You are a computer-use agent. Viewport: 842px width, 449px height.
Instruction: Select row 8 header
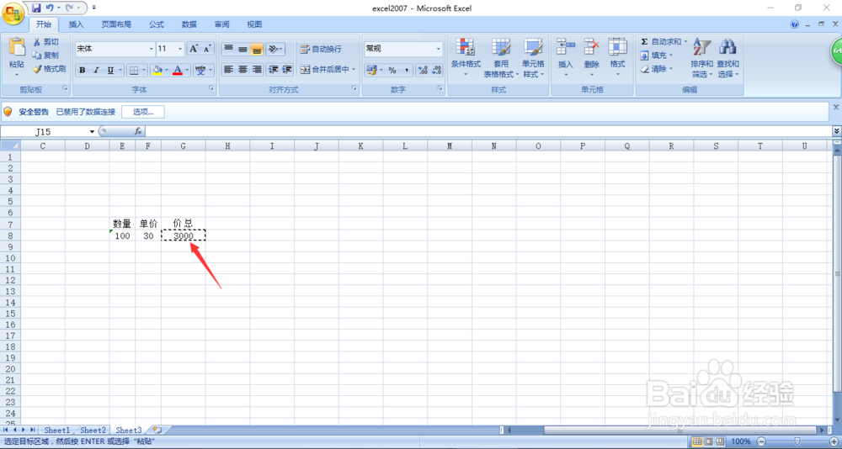[x=10, y=235]
